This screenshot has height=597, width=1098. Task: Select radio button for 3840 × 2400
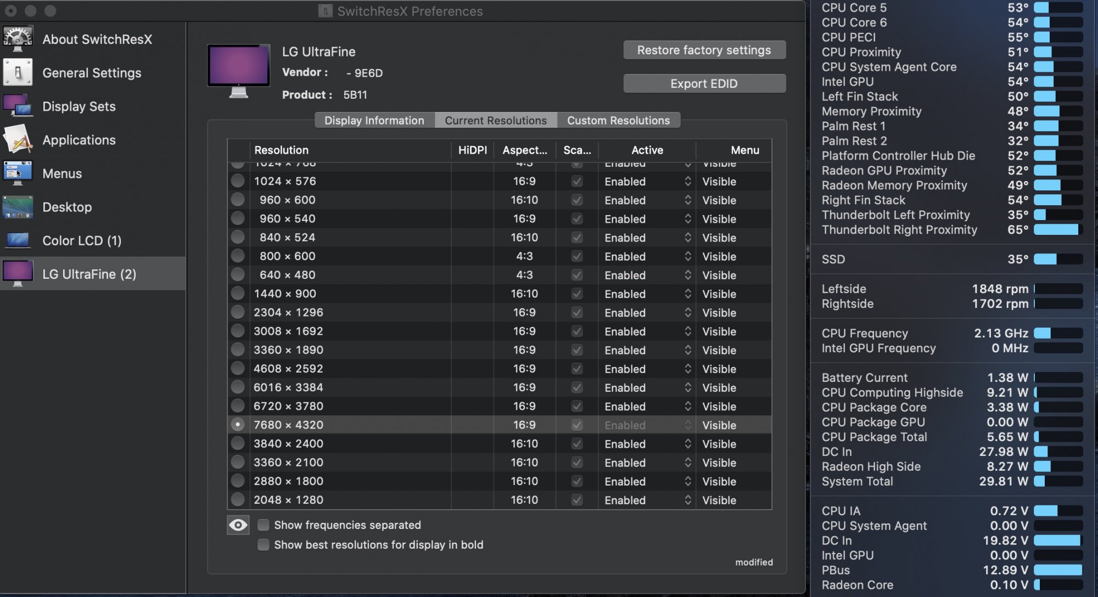pos(238,443)
